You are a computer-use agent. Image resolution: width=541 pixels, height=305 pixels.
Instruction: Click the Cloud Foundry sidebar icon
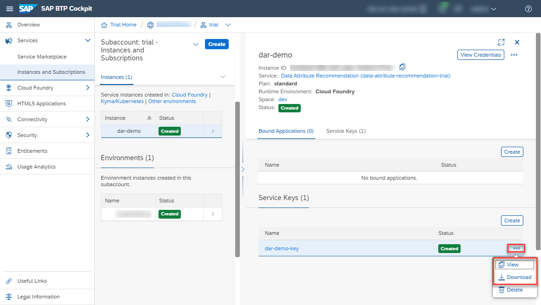pyautogui.click(x=9, y=88)
